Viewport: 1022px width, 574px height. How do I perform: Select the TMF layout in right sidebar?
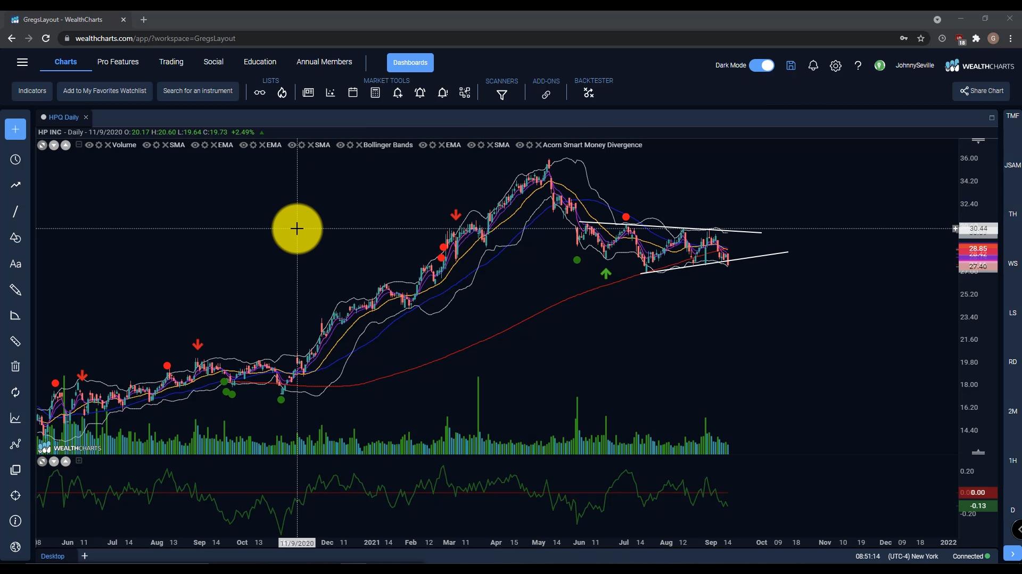pos(1012,116)
